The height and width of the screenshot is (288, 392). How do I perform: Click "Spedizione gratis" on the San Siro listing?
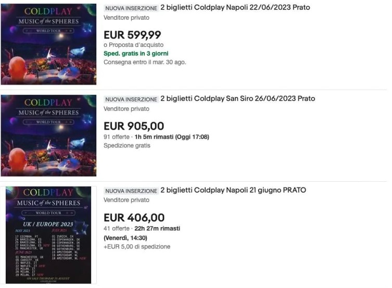pos(127,146)
